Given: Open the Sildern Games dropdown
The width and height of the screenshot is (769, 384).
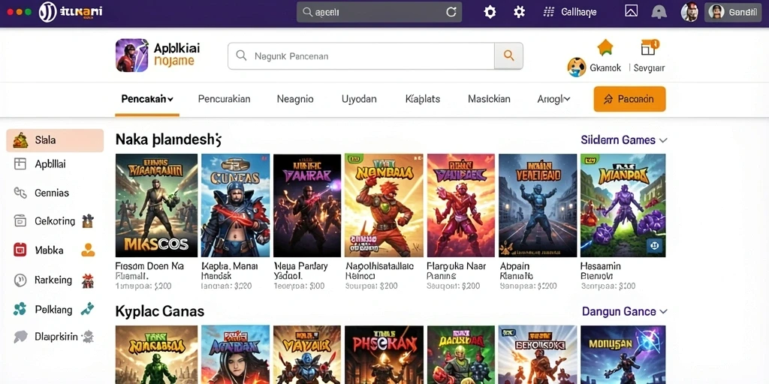Looking at the screenshot, I should (x=624, y=140).
